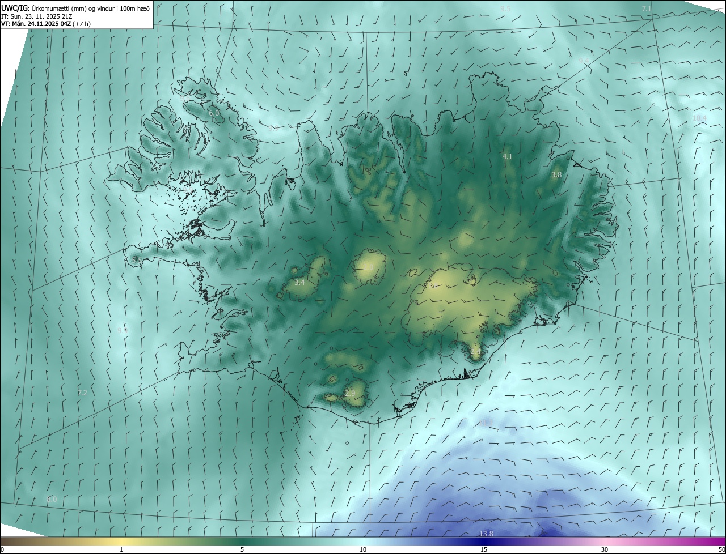Click the 8.0 value near the bottom-left corner
This screenshot has height=554, width=726.
(x=52, y=500)
